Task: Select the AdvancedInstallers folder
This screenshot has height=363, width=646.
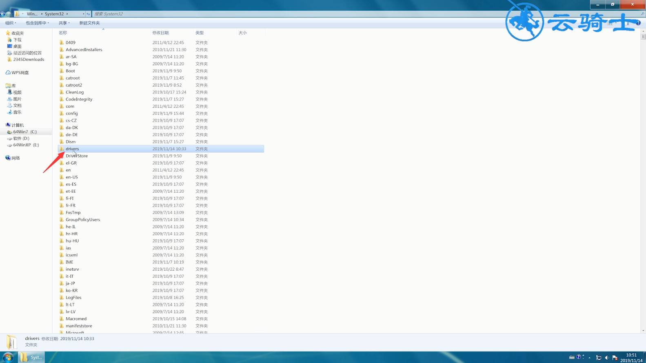Action: 84,49
